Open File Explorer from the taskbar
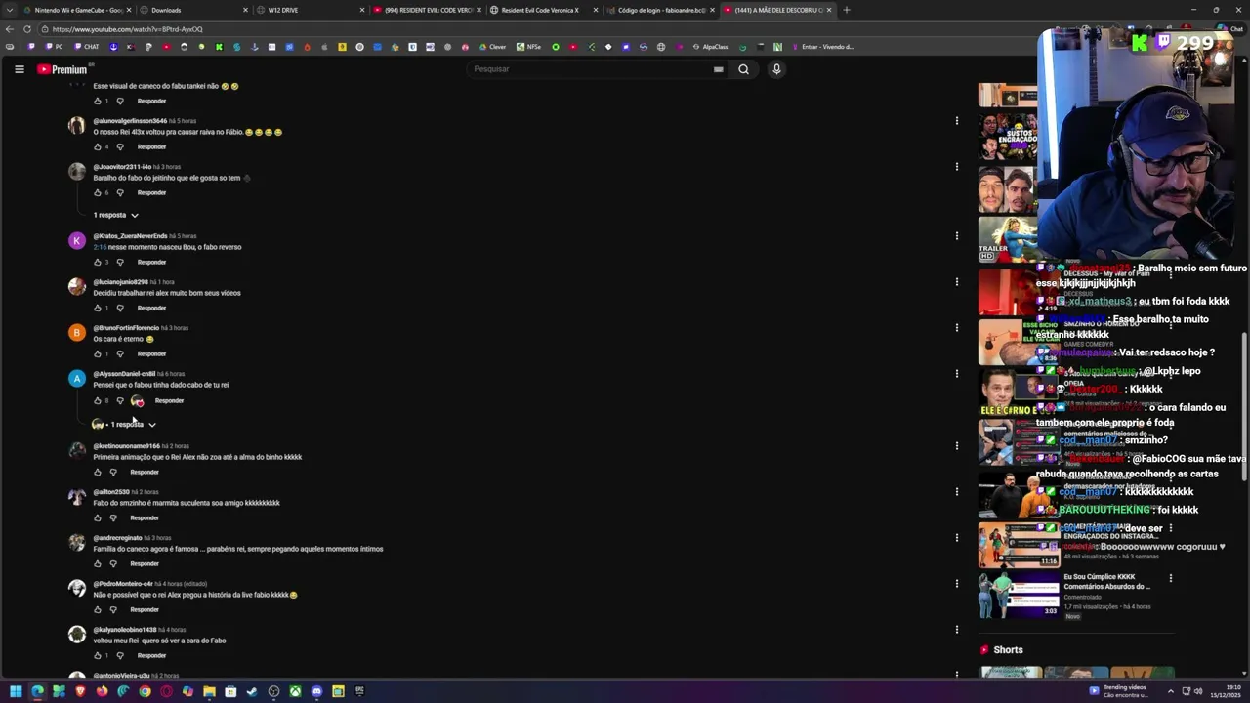1250x703 pixels. click(x=209, y=691)
